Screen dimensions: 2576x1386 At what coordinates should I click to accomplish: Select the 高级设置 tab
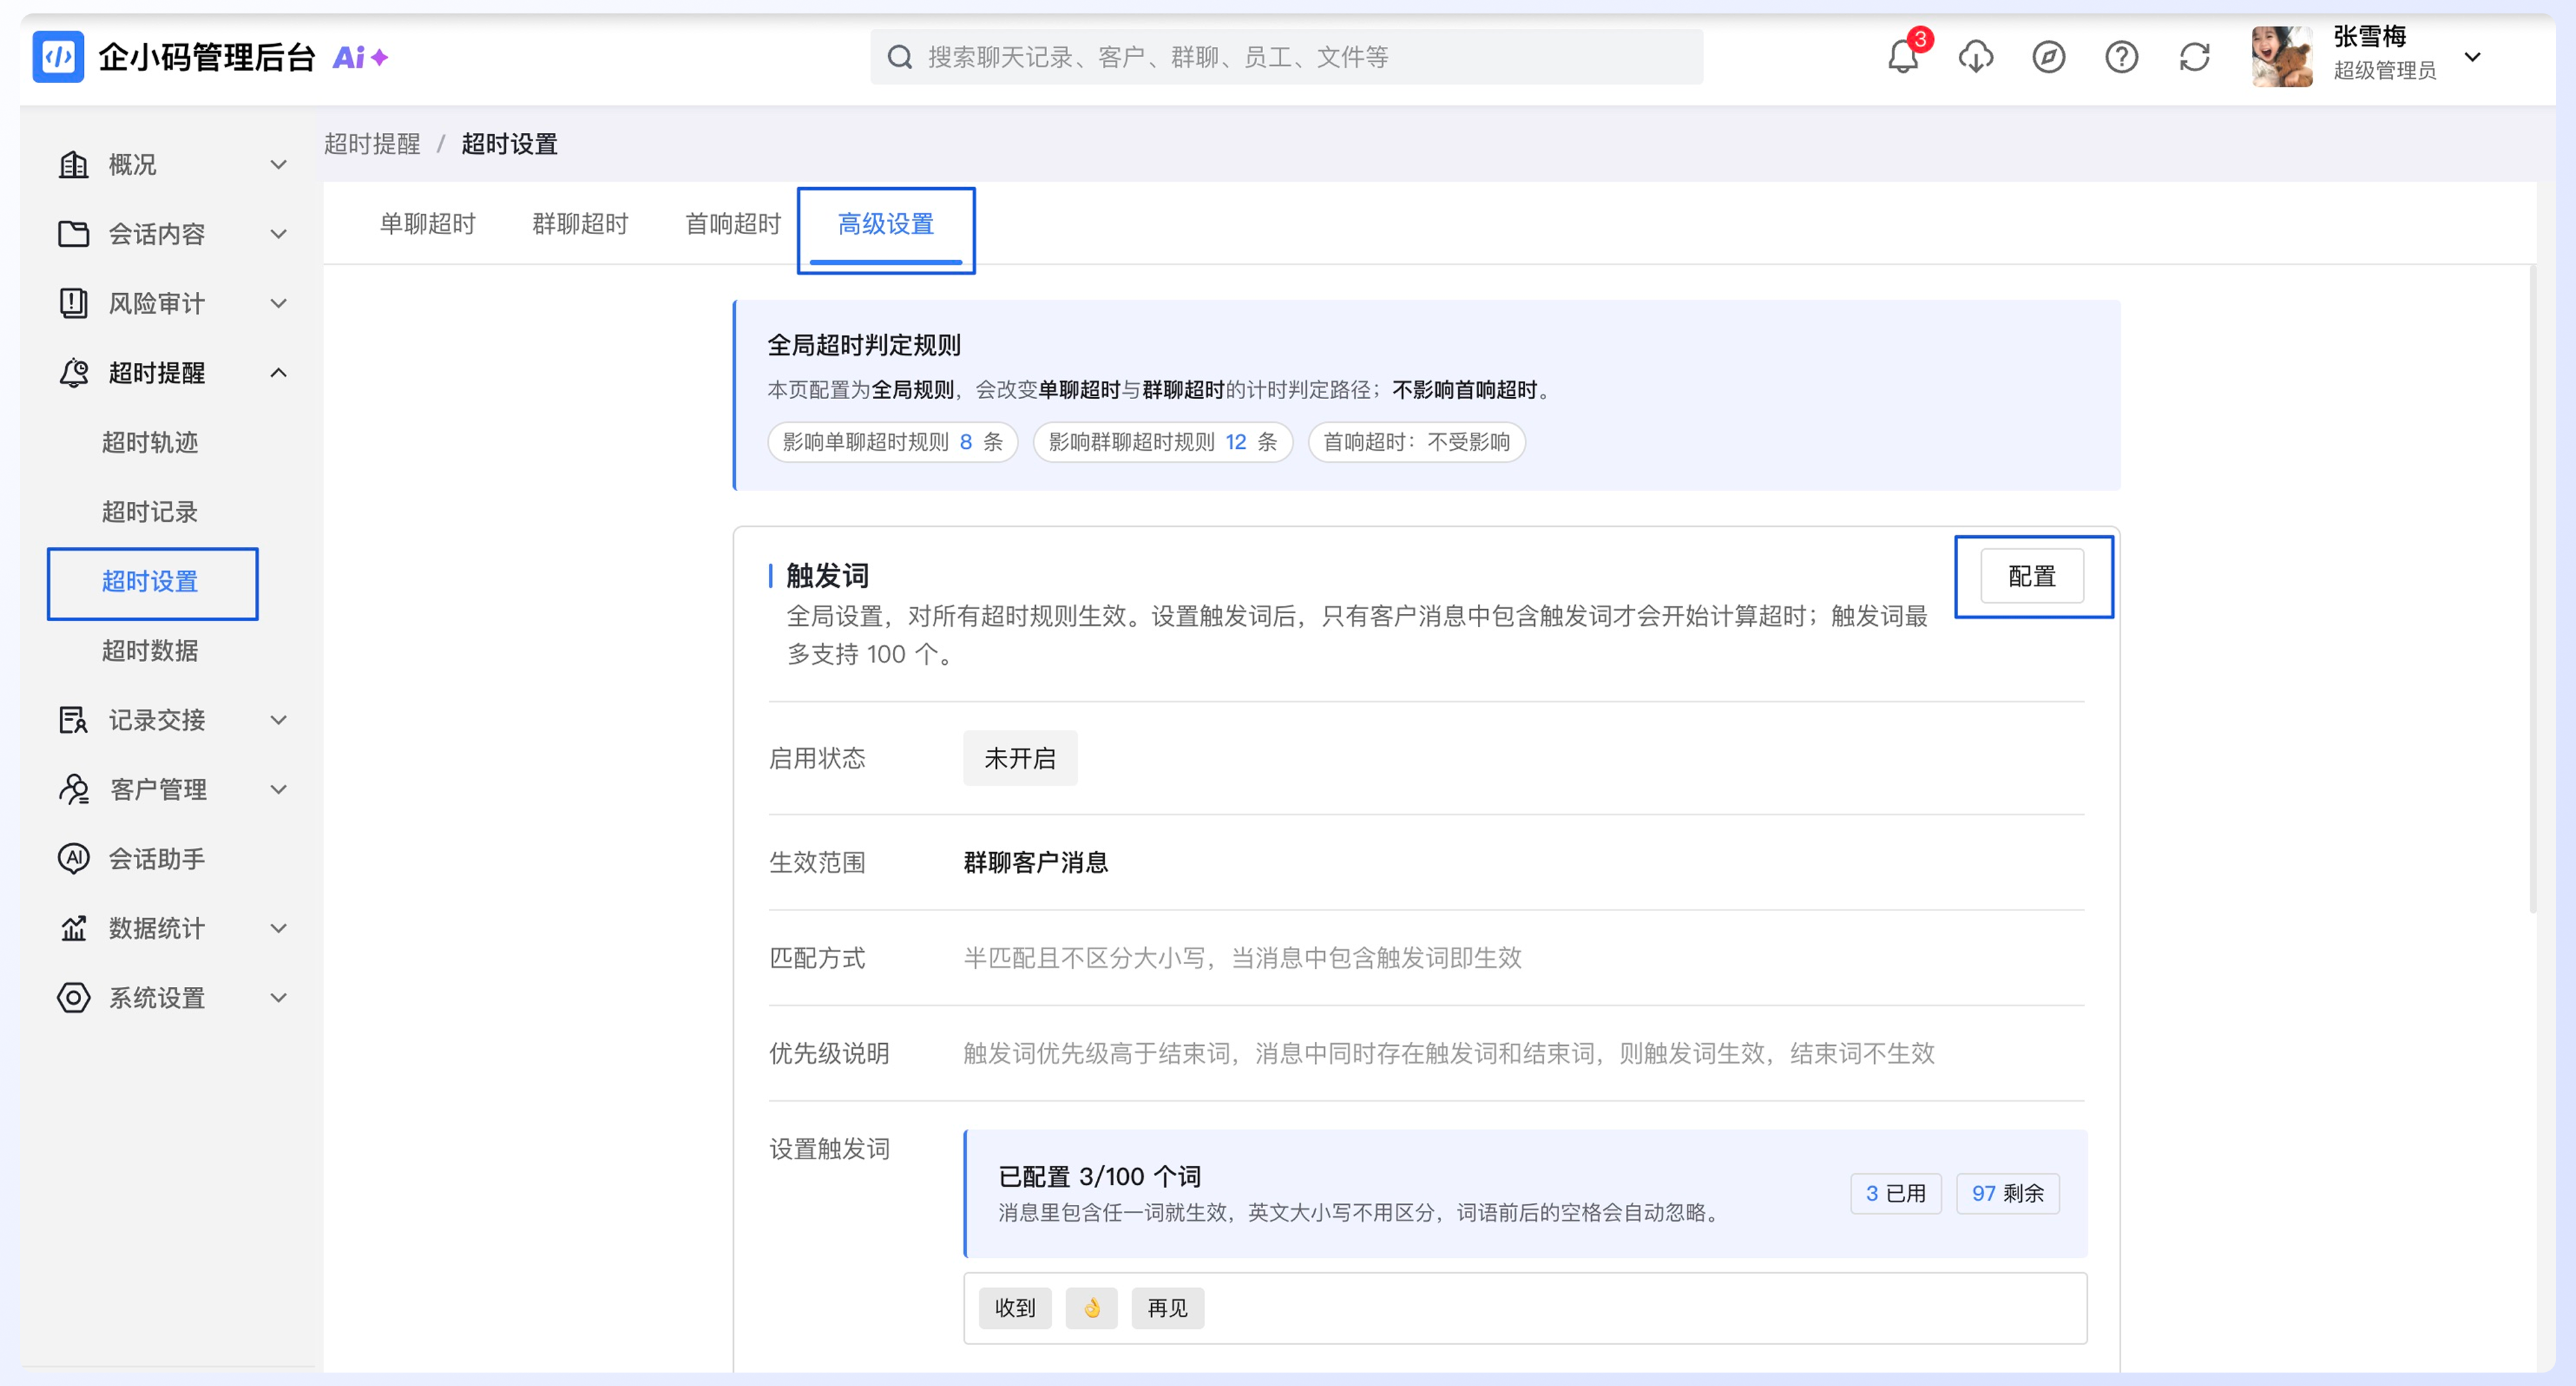[886, 224]
